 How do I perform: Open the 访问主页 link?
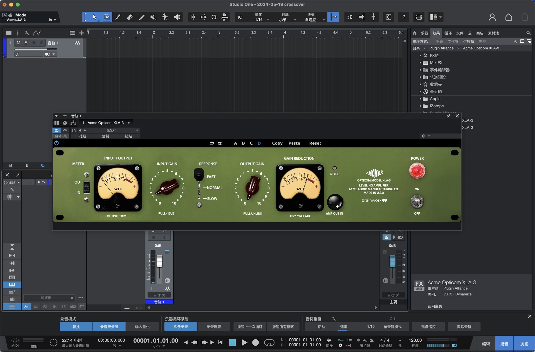click(x=435, y=306)
